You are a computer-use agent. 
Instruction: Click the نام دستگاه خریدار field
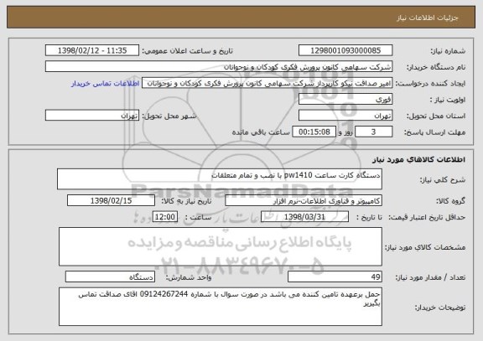point(219,67)
